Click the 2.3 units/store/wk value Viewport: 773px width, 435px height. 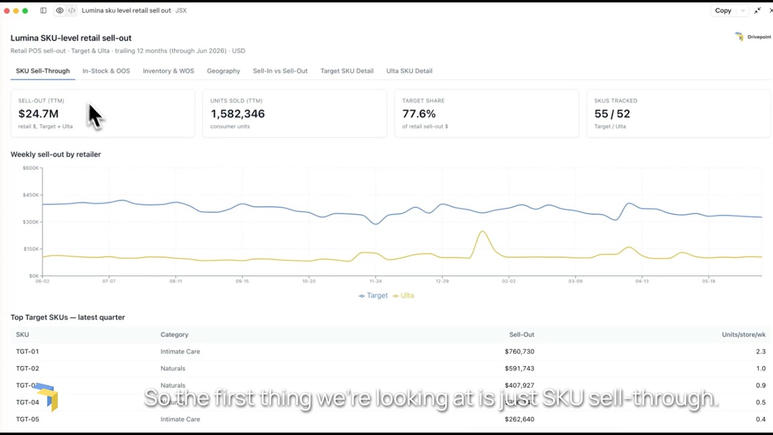[x=760, y=351]
